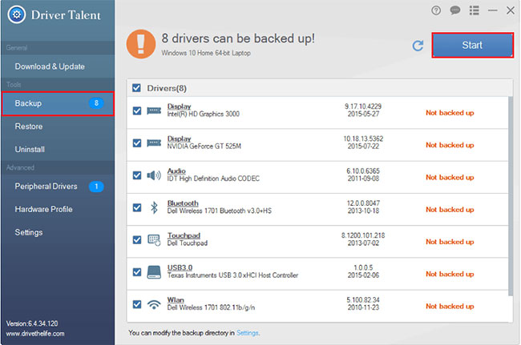This screenshot has height=345, width=521.
Task: Open Download & Update section
Action: coord(58,66)
